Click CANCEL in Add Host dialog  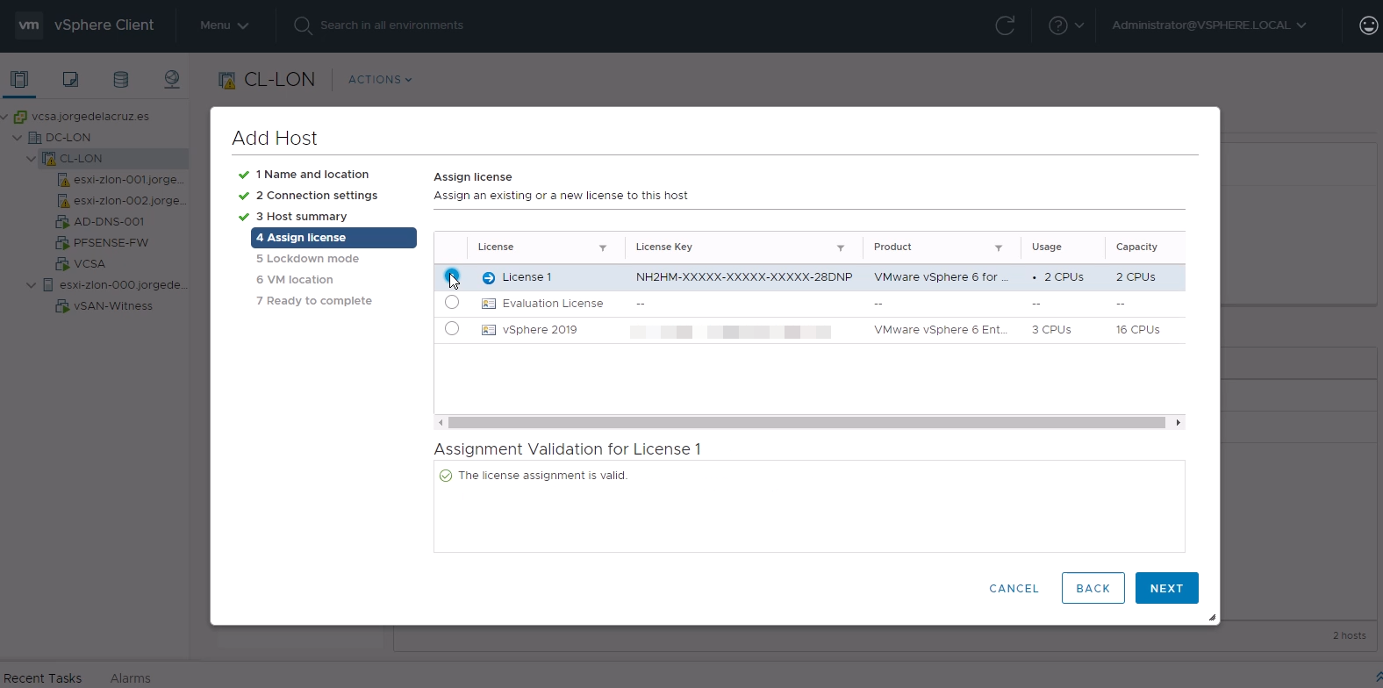coord(1014,589)
